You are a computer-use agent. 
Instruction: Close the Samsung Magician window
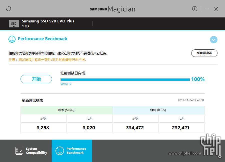click(216, 9)
